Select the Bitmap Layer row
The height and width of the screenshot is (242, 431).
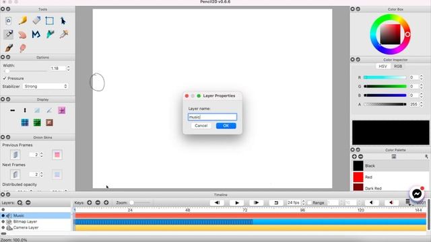point(36,222)
